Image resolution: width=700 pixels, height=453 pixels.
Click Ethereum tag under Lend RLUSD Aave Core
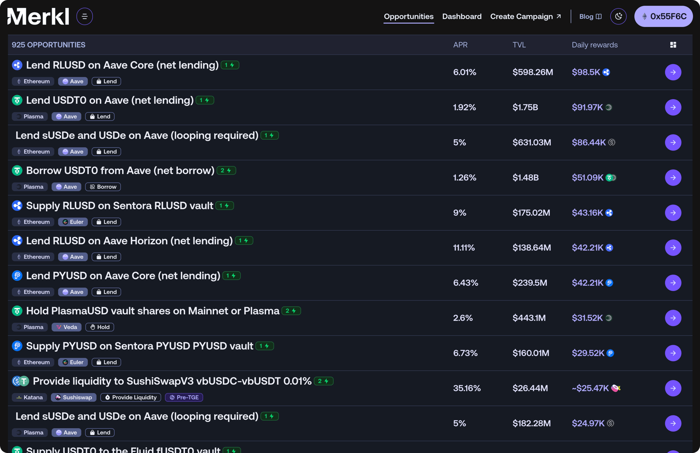pos(33,81)
